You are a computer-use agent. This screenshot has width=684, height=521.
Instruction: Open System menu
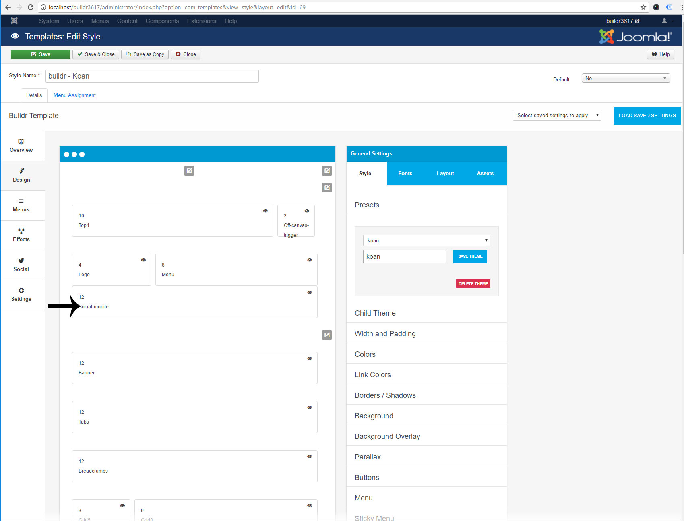[x=49, y=21]
